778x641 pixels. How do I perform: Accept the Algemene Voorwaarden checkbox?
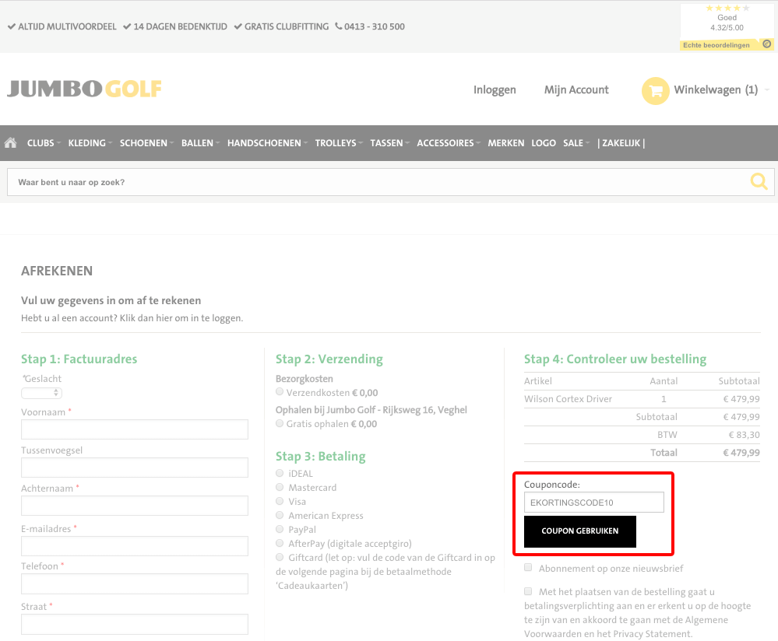coord(529,591)
